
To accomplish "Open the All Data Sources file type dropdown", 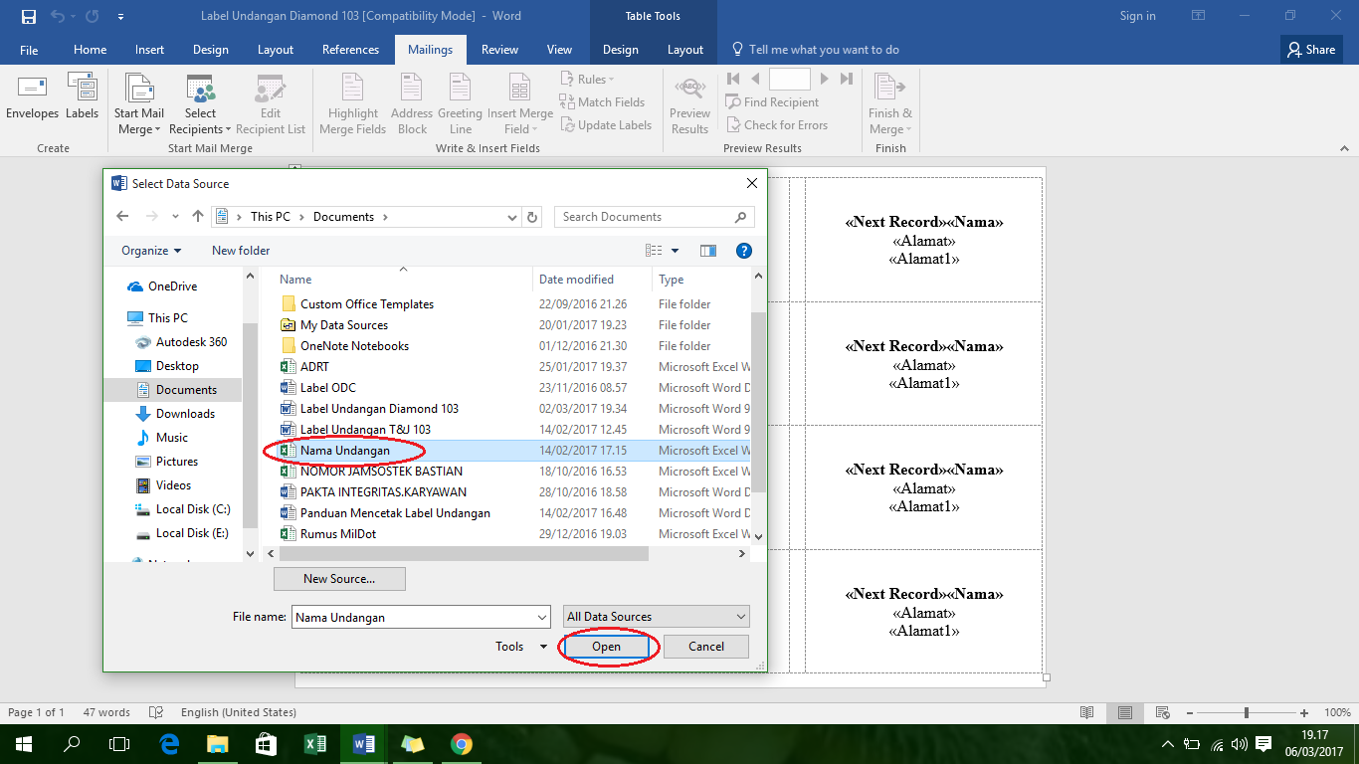I will coord(657,617).
